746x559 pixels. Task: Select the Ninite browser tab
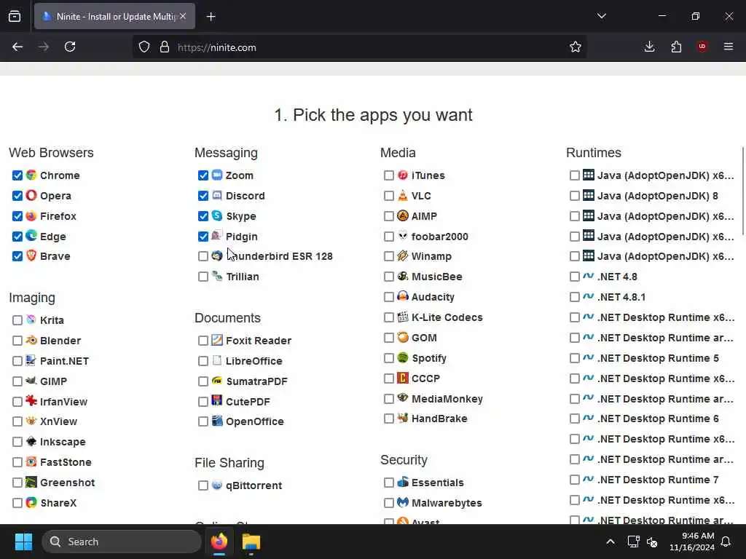pos(114,16)
